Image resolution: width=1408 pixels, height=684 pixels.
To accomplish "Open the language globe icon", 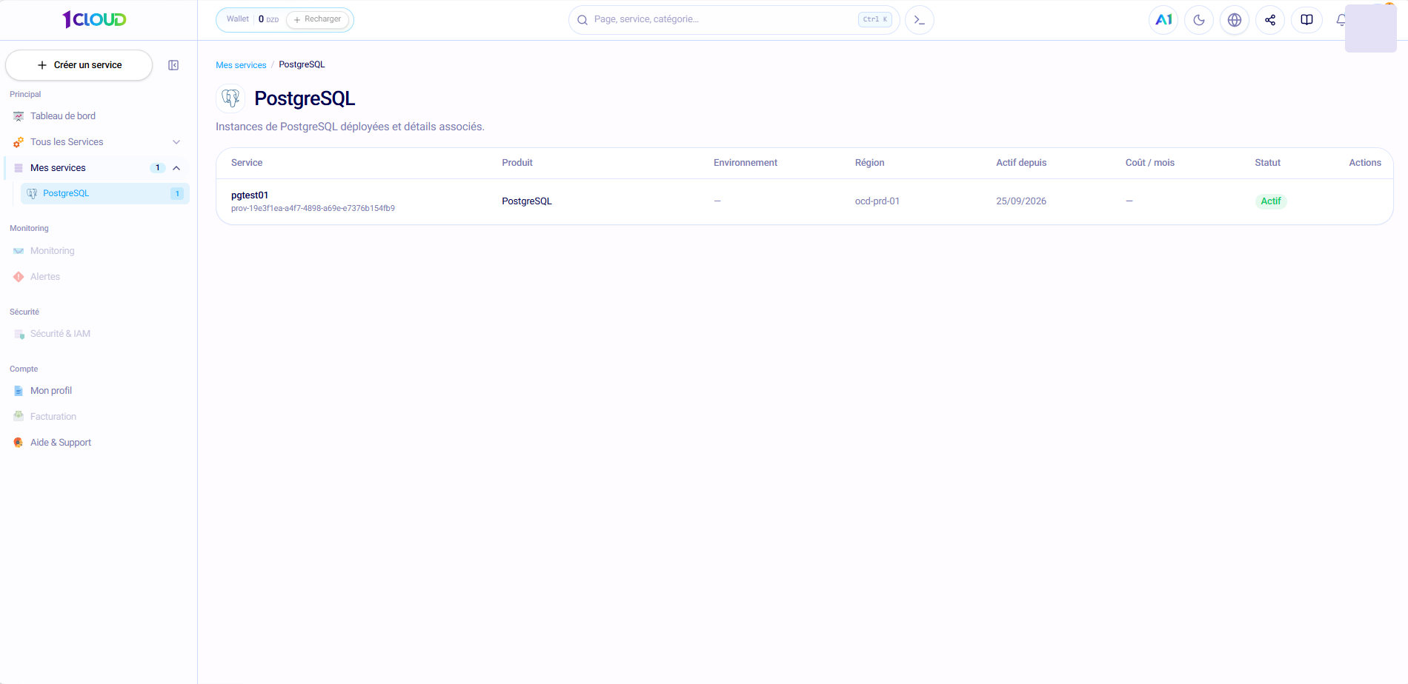I will pos(1235,20).
